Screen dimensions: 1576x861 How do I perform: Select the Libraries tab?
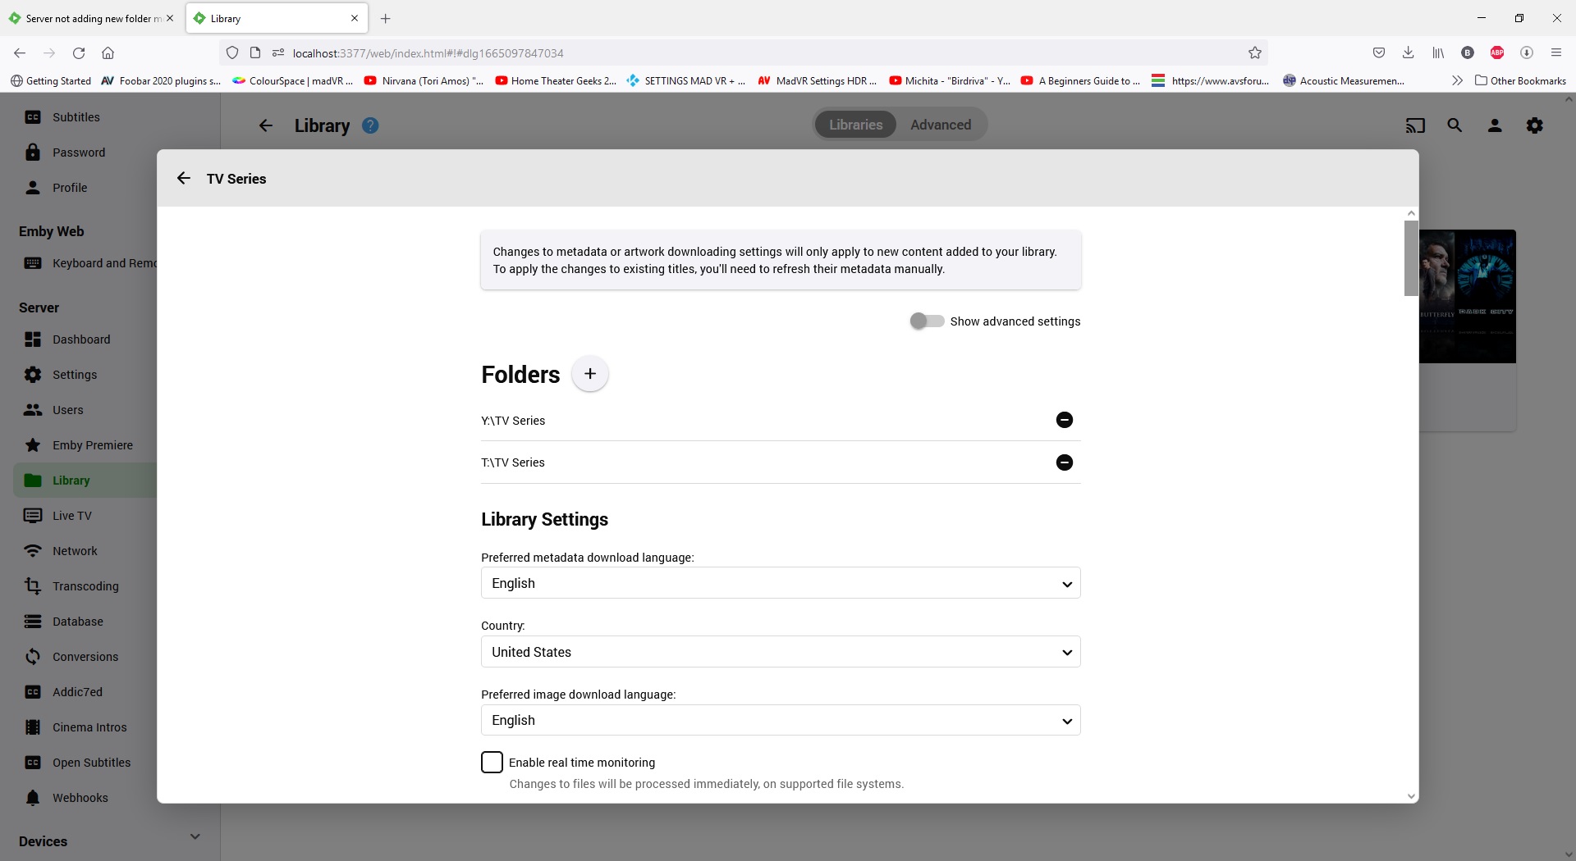tap(855, 125)
